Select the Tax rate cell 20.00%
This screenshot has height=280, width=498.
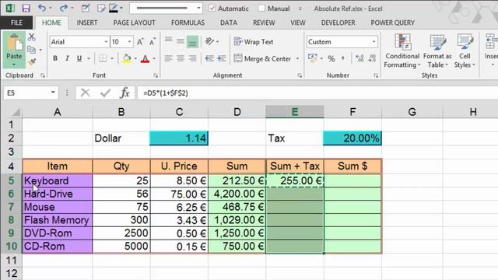(x=352, y=138)
